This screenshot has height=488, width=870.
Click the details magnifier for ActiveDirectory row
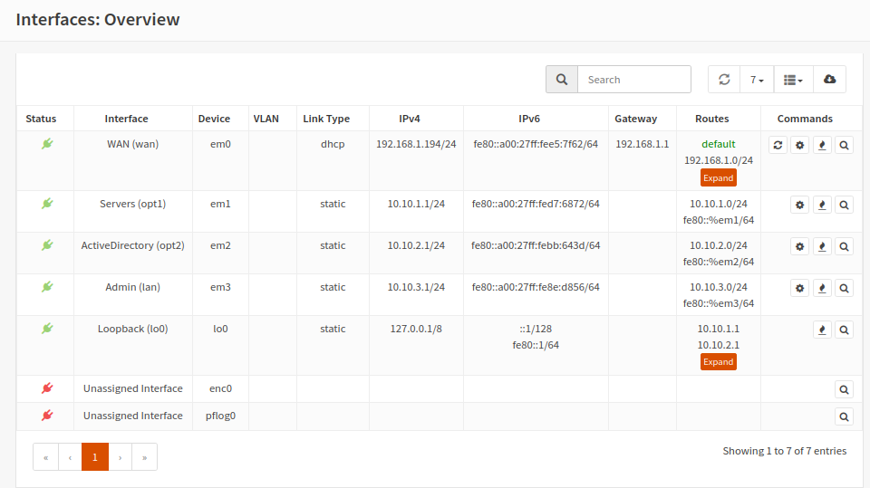[844, 246]
